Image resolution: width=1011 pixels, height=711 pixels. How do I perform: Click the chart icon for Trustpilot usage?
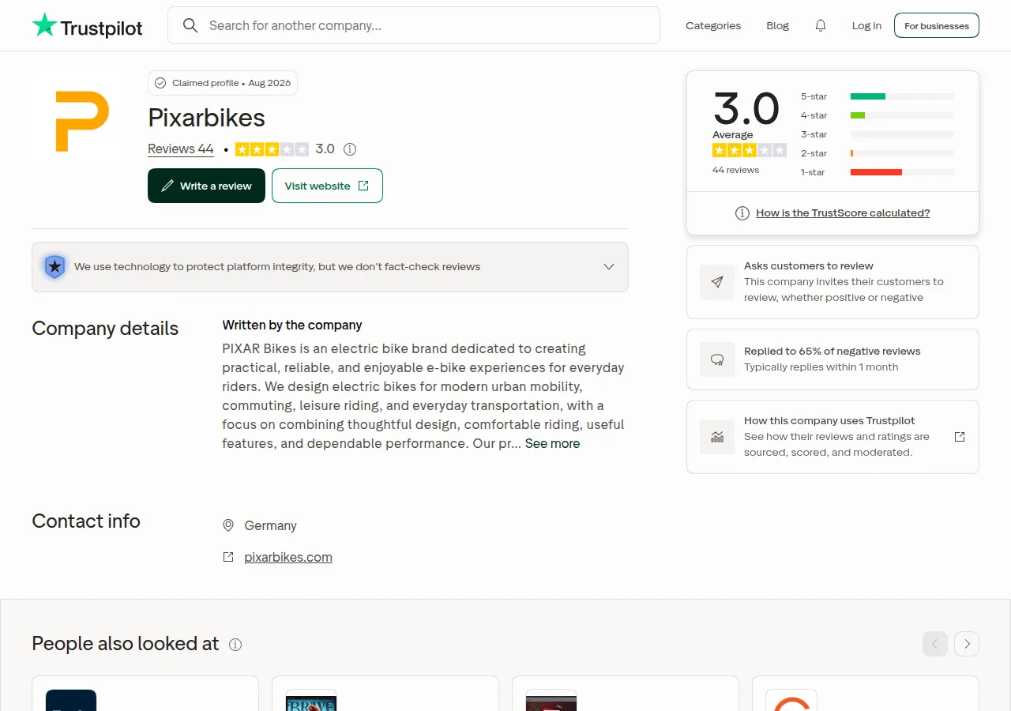pyautogui.click(x=717, y=437)
